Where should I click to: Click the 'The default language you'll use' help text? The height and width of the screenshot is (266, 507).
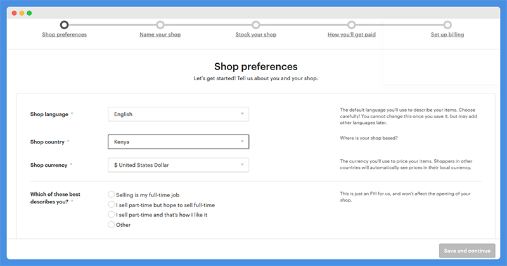coord(408,116)
